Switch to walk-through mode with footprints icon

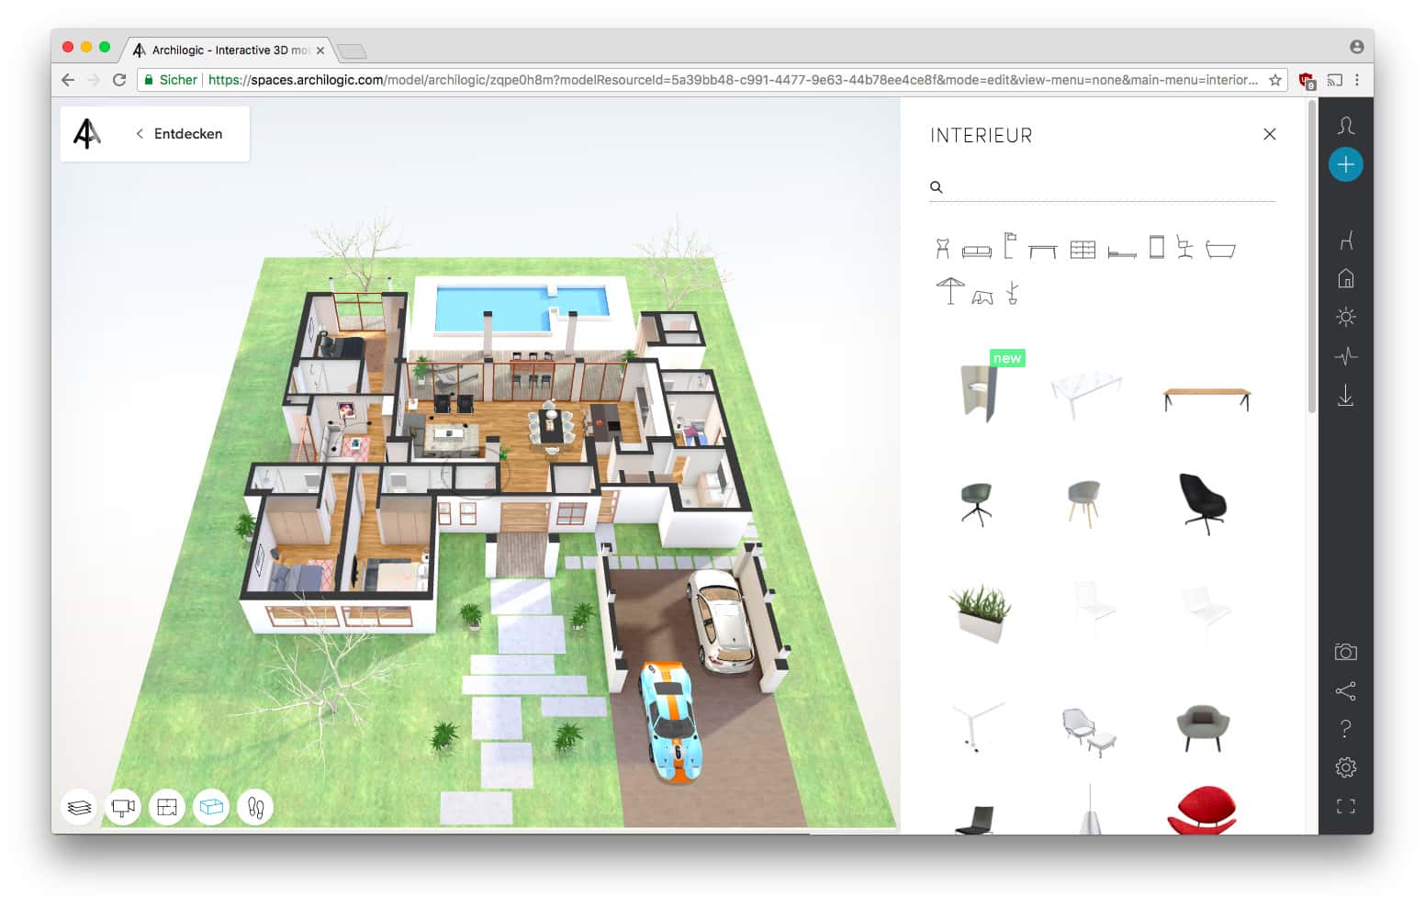coord(254,806)
